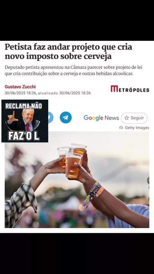Screen dimensions: 154x274
Task: Open the Google News logo
Action: 101,118
